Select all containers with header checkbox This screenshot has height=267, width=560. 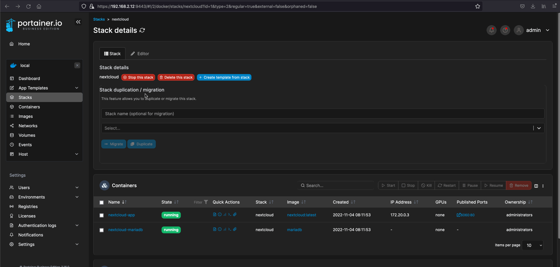102,202
